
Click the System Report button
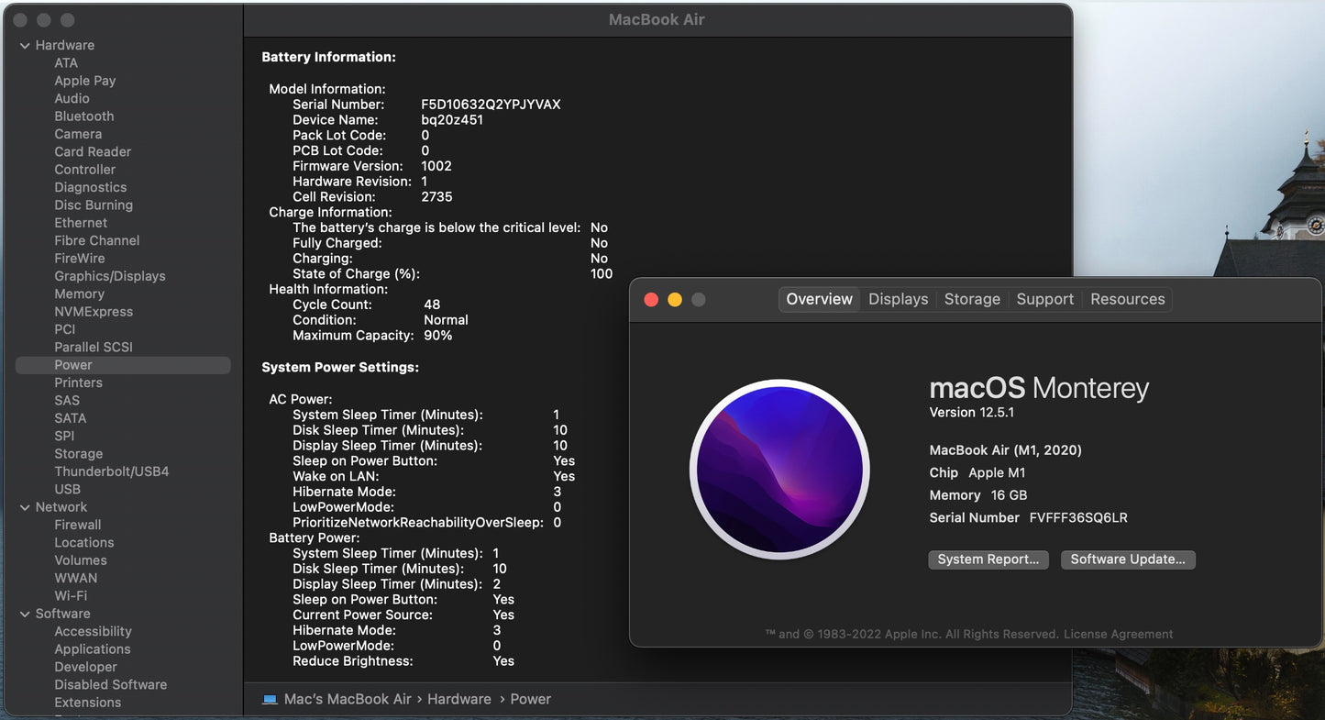[x=988, y=559]
